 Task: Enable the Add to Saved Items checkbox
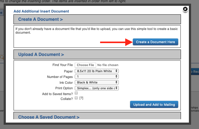[76, 93]
